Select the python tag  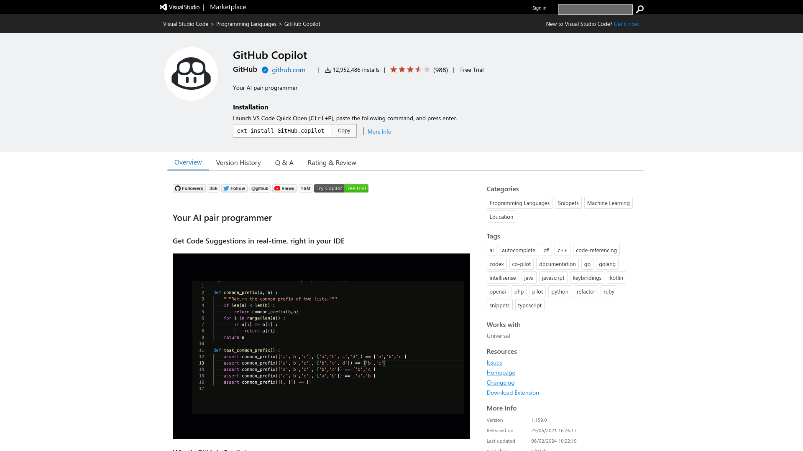pos(559,291)
